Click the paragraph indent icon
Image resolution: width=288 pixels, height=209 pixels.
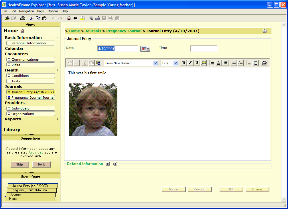coord(234,63)
